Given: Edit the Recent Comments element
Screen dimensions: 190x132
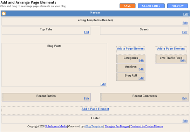Looking at the screenshot, I should [x=185, y=99].
